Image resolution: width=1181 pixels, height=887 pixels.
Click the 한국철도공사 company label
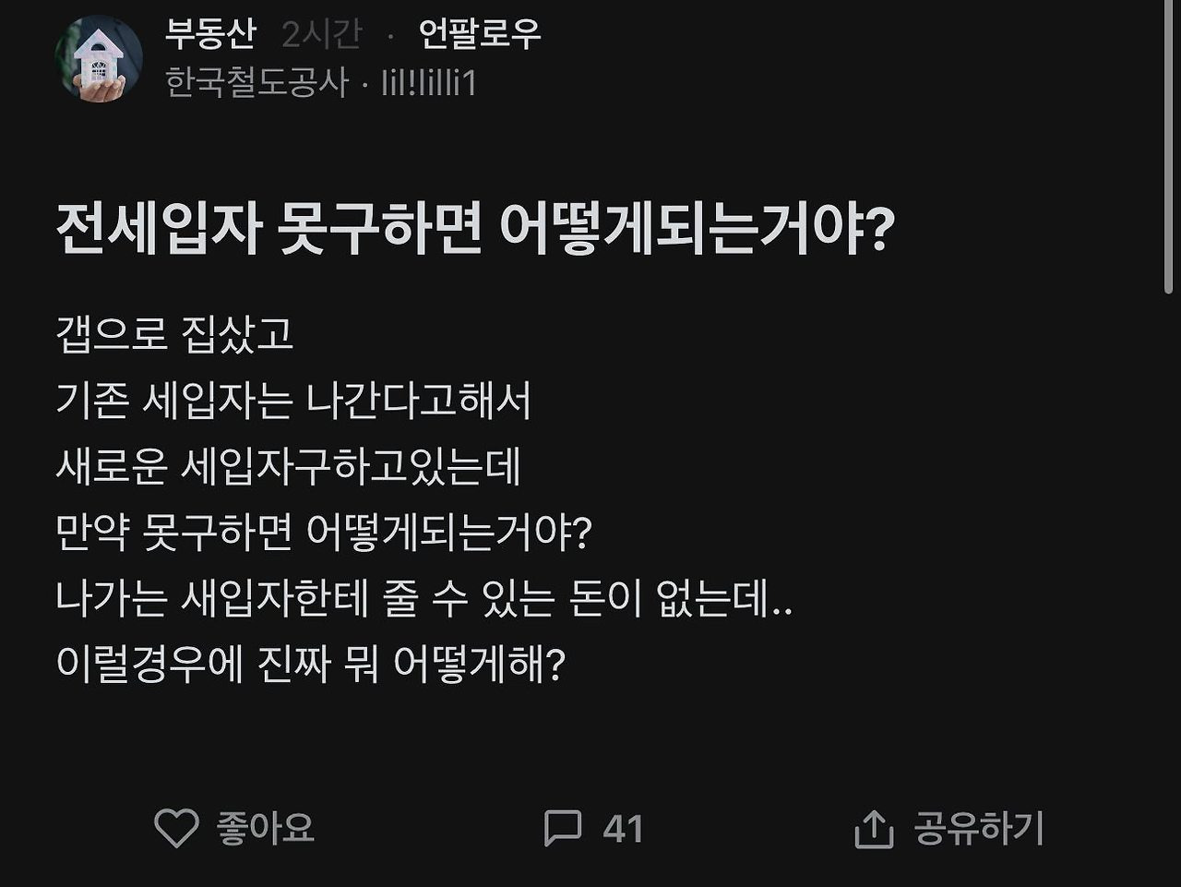click(x=256, y=83)
